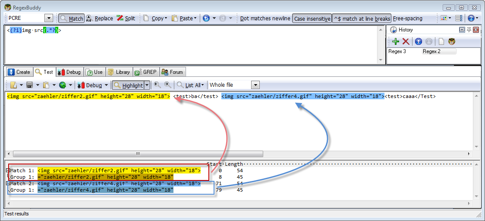Click the Replace mode button
Image resolution: width=485 pixels, height=221 pixels.
coord(99,19)
